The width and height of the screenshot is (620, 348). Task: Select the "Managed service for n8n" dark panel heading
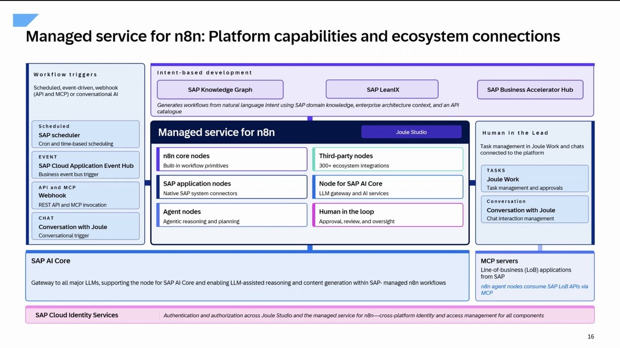pos(217,132)
